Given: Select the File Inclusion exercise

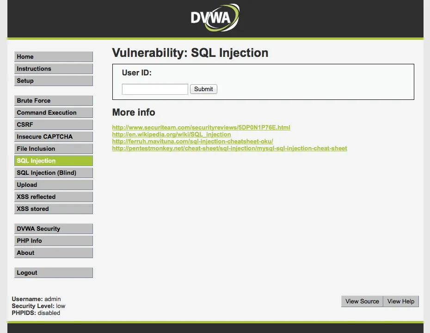Looking at the screenshot, I should (53, 148).
